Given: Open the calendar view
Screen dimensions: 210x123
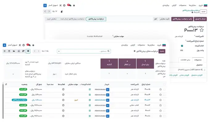Looking at the screenshot, I should point(9,51).
